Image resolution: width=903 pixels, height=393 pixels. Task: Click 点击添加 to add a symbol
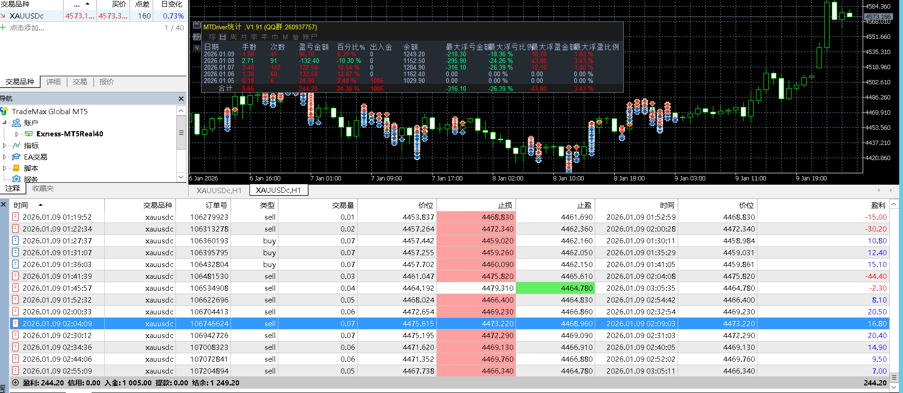(27, 28)
